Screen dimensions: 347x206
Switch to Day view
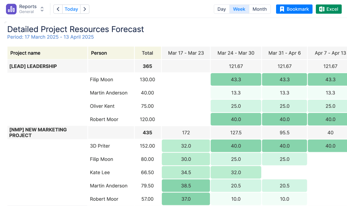tap(221, 9)
